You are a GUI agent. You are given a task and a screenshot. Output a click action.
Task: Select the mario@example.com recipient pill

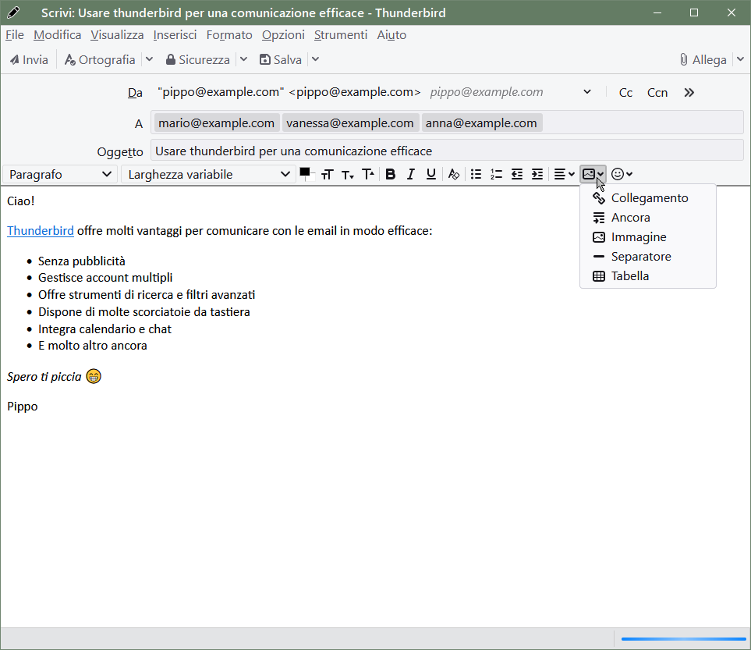pos(217,123)
